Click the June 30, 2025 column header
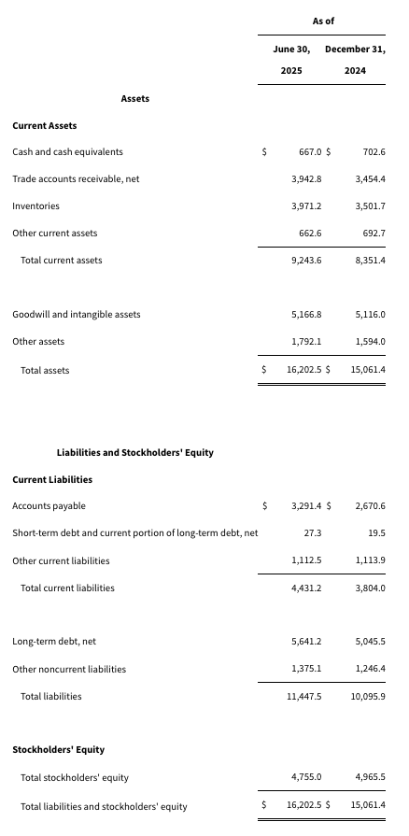The image size is (409, 836). coord(291,60)
